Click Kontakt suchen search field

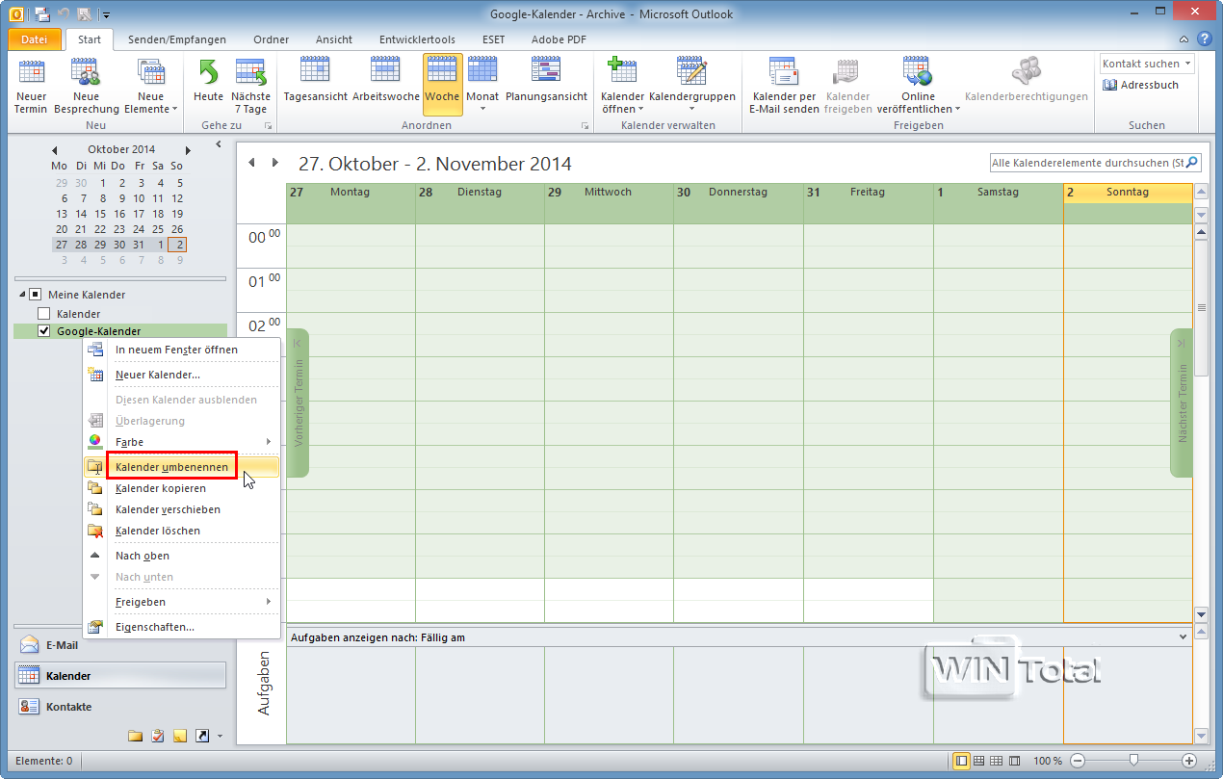(1147, 64)
